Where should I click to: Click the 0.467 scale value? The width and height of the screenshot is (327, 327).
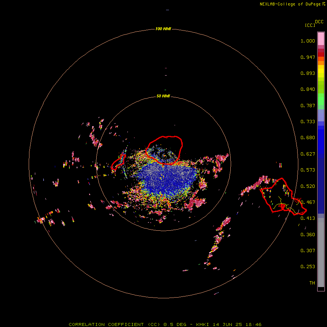tap(308, 202)
